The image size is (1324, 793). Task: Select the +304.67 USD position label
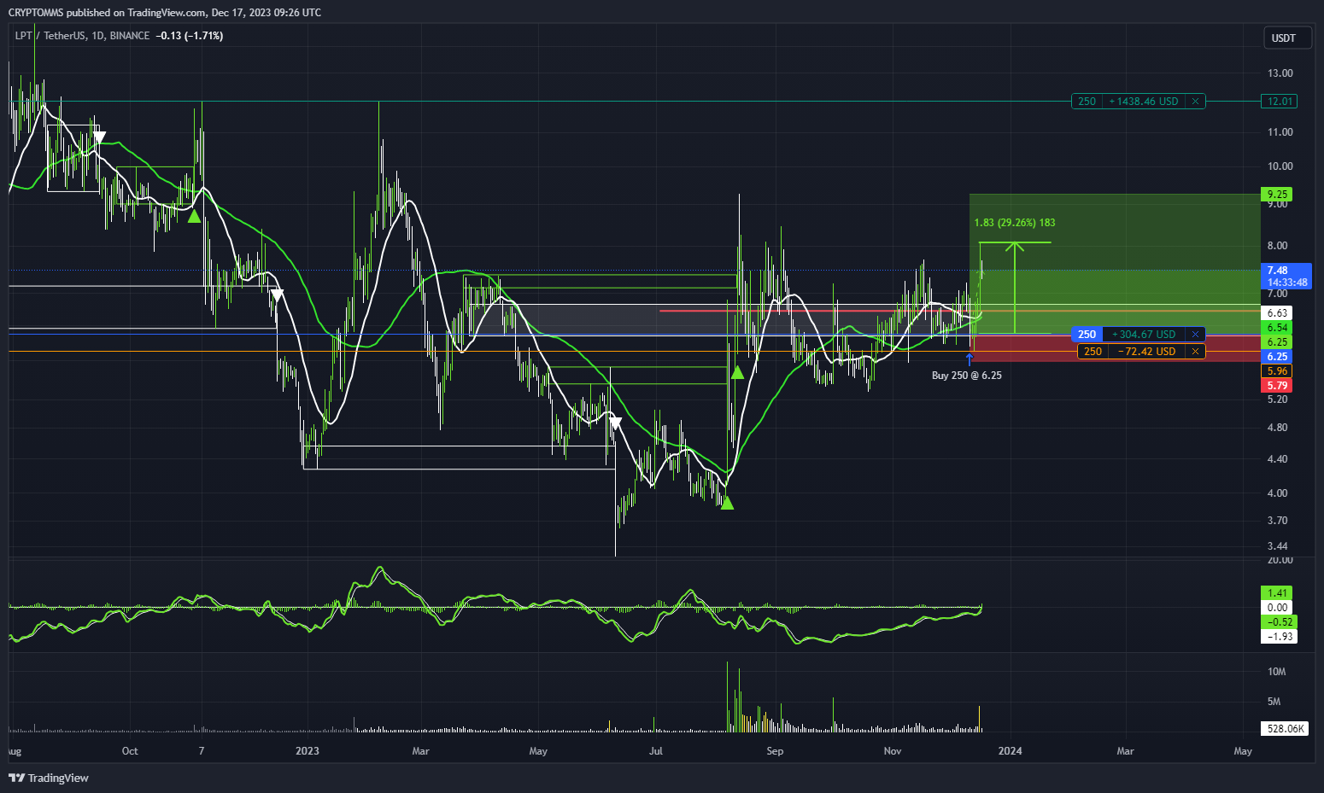click(1145, 335)
